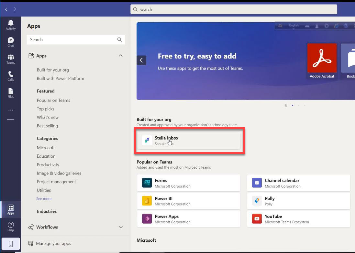
Task: Open Built for your org category
Action: 53,70
